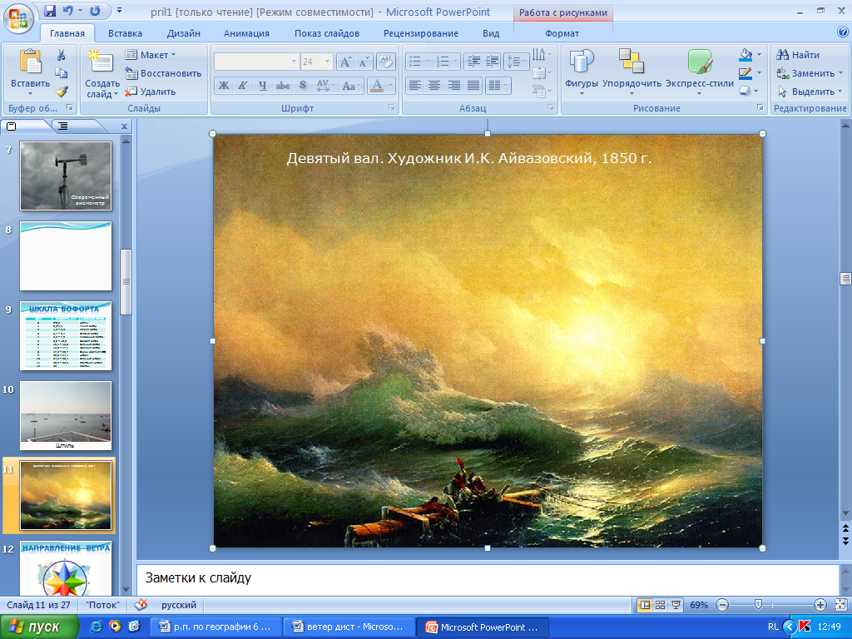Adjust the zoom slider handle
Viewport: 852px width, 639px height.
(x=758, y=605)
